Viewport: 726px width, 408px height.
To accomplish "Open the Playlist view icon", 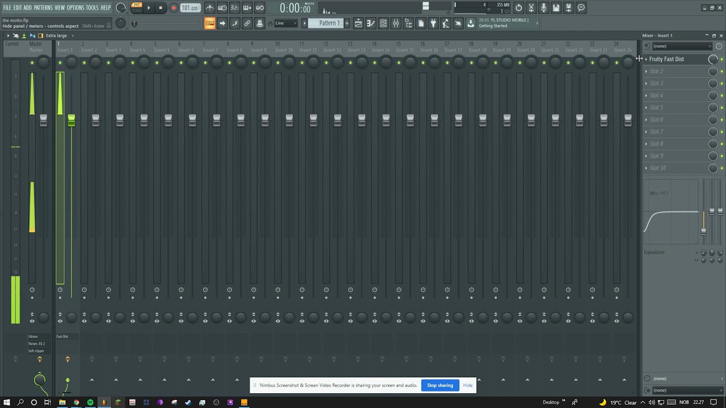I will point(358,23).
